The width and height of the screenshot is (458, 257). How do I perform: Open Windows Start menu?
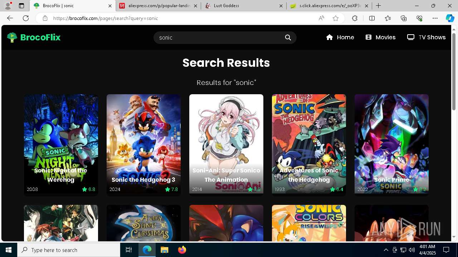(x=9, y=250)
